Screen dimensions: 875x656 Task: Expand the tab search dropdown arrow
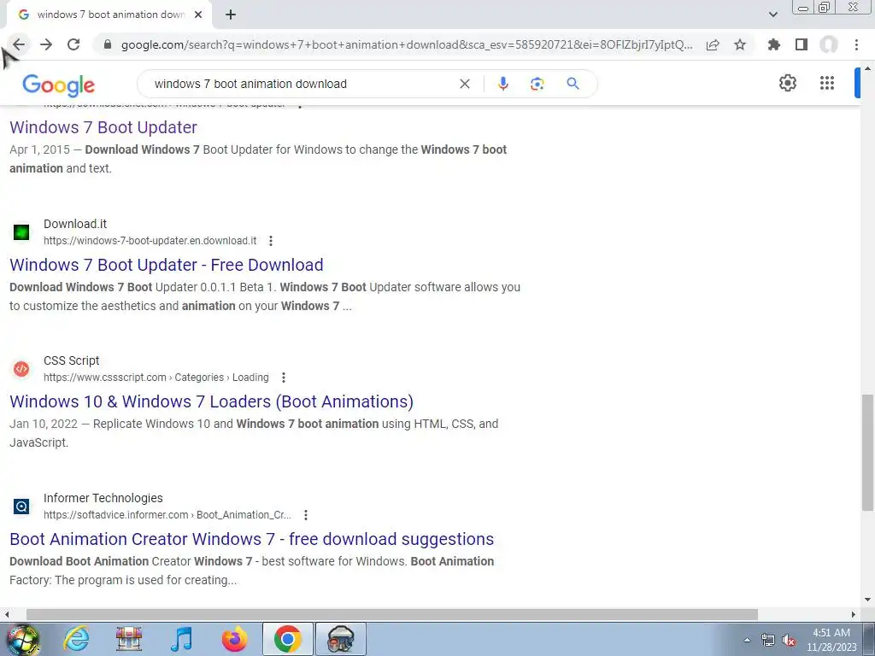pyautogui.click(x=772, y=15)
